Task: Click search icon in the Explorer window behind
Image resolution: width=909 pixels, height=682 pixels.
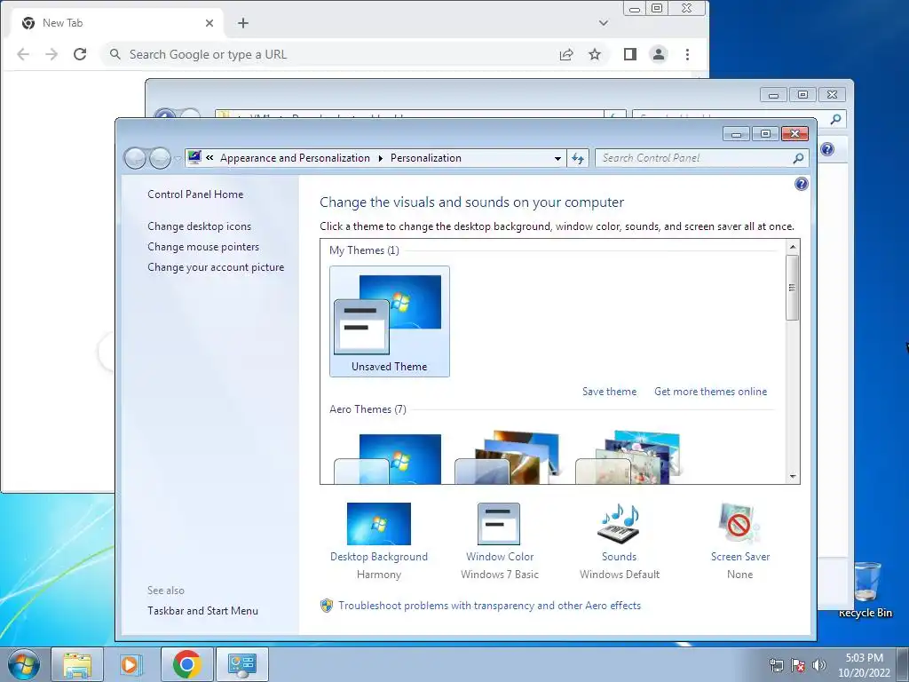Action: (835, 120)
